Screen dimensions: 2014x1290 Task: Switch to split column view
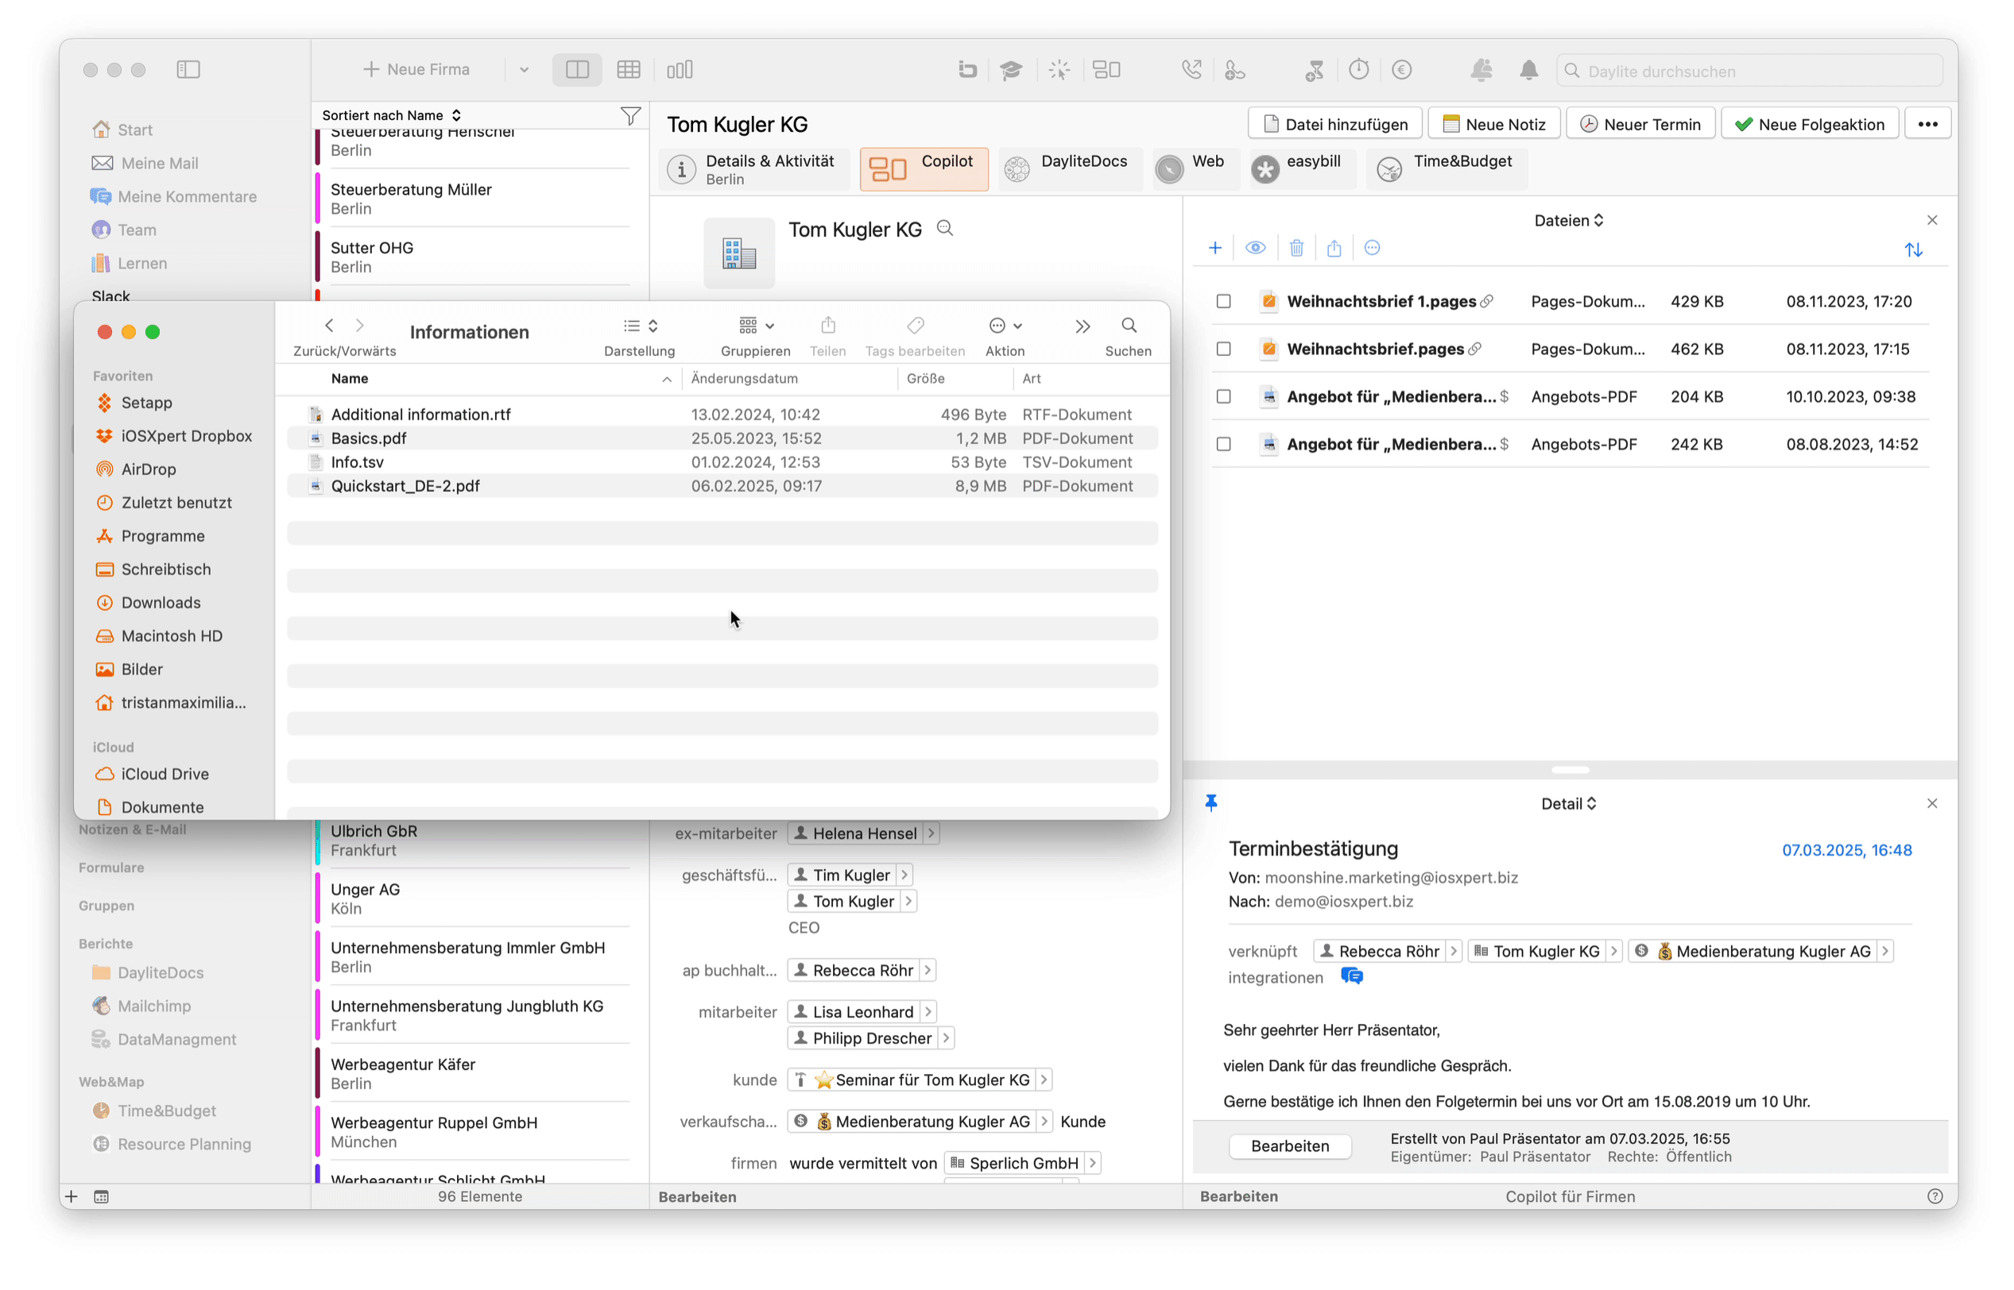[577, 70]
